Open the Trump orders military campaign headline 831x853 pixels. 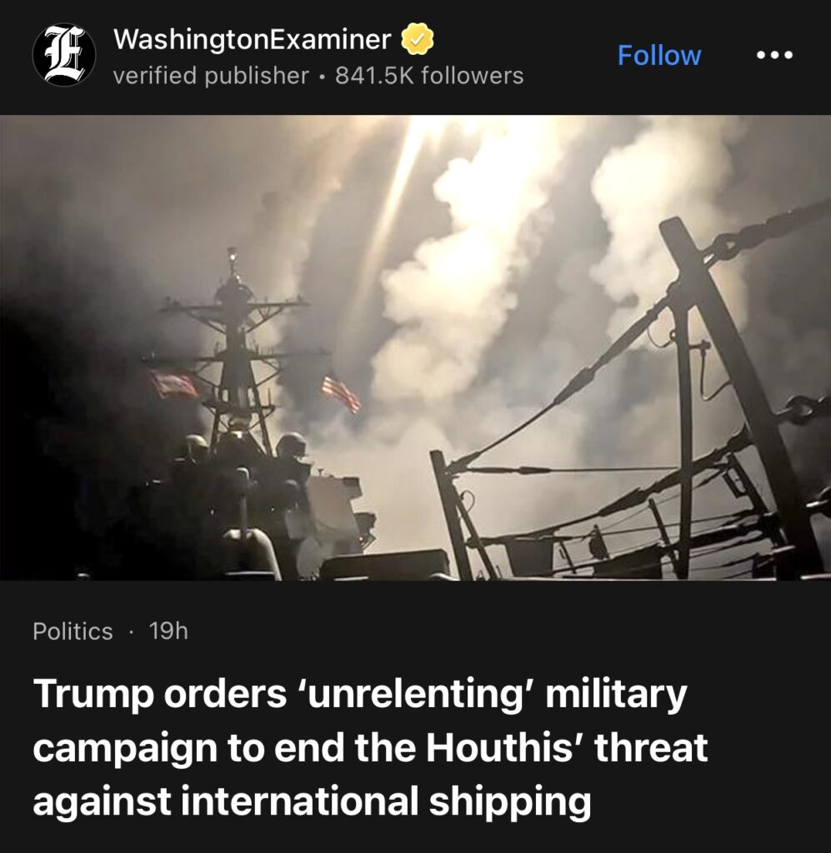pos(370,747)
